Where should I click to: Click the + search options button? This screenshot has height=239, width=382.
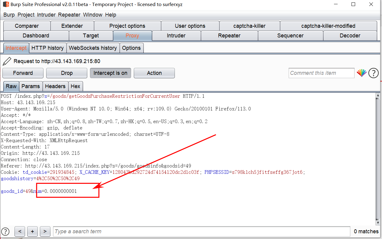coord(32,231)
